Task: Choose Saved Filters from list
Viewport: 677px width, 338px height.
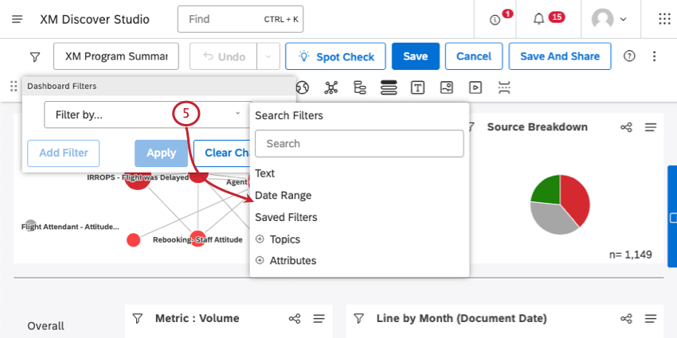Action: coord(286,217)
